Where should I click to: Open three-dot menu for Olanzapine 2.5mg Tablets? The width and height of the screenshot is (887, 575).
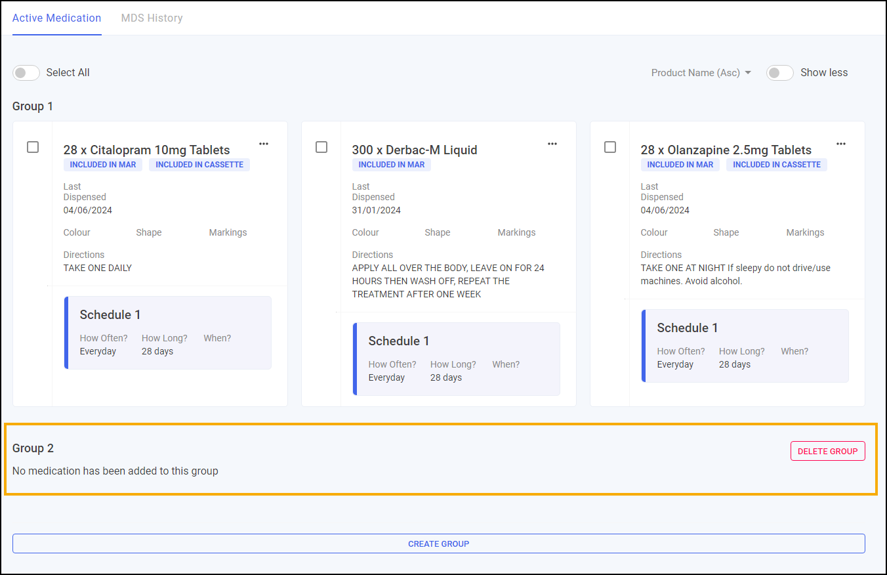point(841,144)
